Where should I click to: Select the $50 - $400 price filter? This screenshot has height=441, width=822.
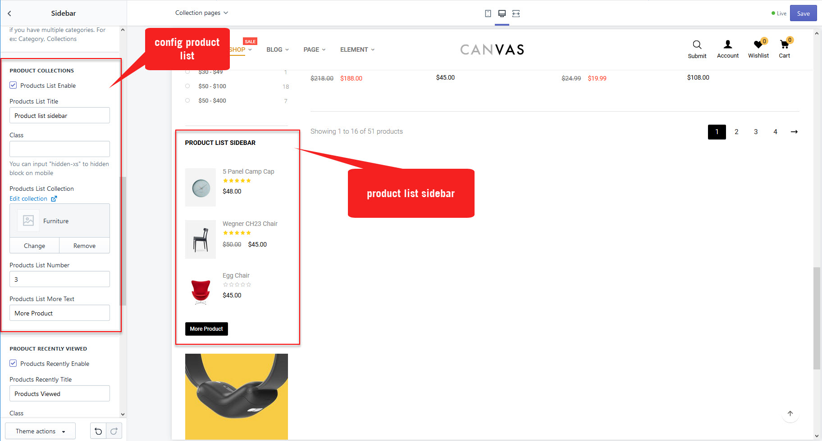coord(187,100)
